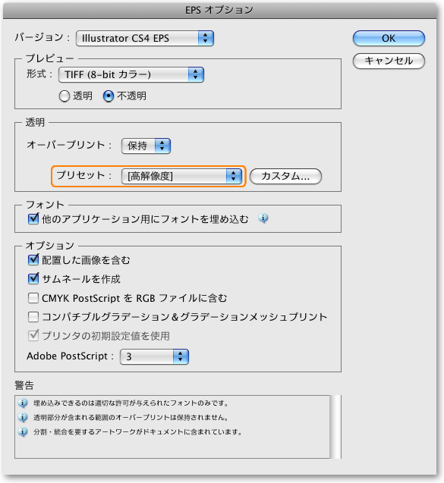This screenshot has width=444, height=483.
Task: Confirm with the OK button
Action: click(389, 38)
